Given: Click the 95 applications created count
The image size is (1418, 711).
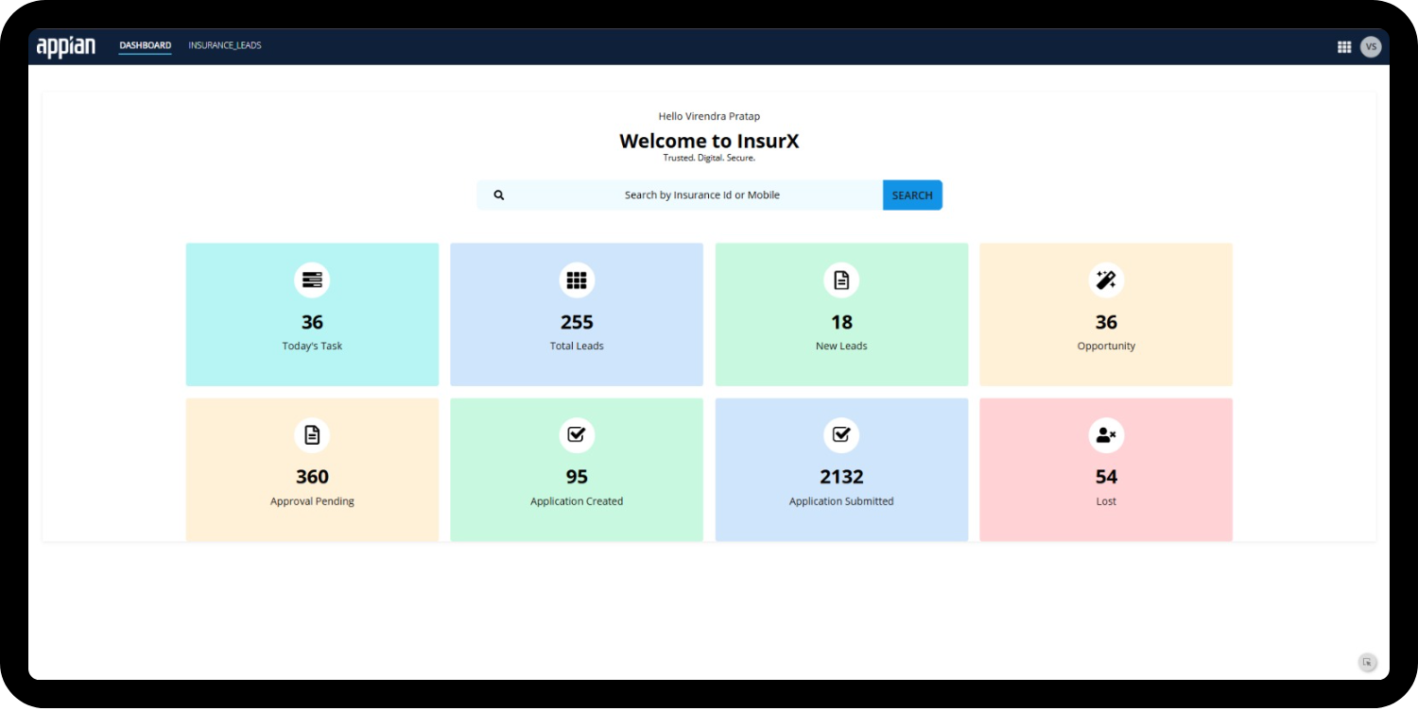Looking at the screenshot, I should (577, 477).
